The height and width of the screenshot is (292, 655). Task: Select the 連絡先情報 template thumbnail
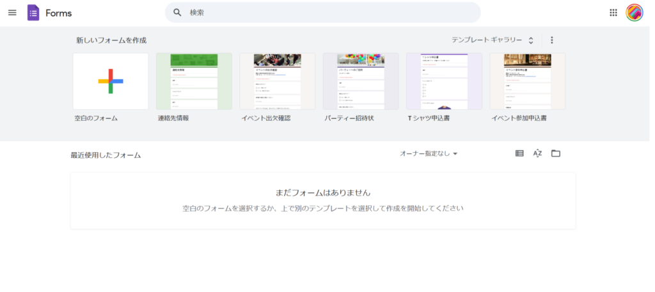point(194,81)
